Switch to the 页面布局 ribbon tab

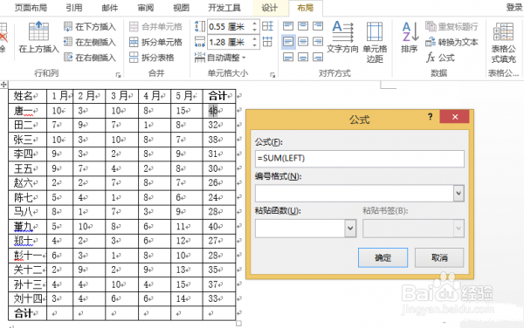coord(31,7)
